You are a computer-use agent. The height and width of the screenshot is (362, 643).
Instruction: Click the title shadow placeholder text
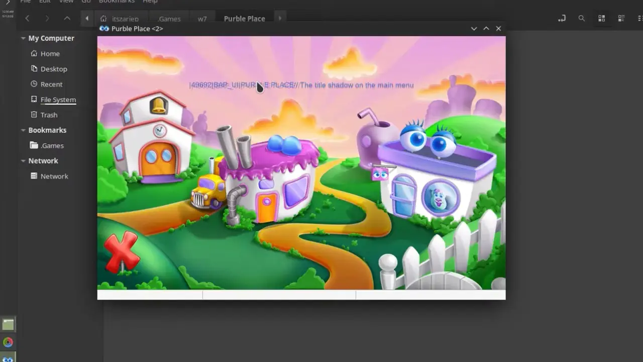coord(301,85)
